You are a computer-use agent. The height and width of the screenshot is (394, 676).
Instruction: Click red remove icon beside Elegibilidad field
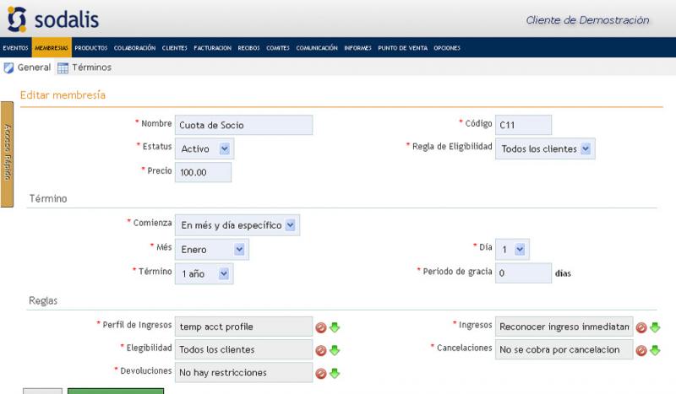[x=321, y=350]
